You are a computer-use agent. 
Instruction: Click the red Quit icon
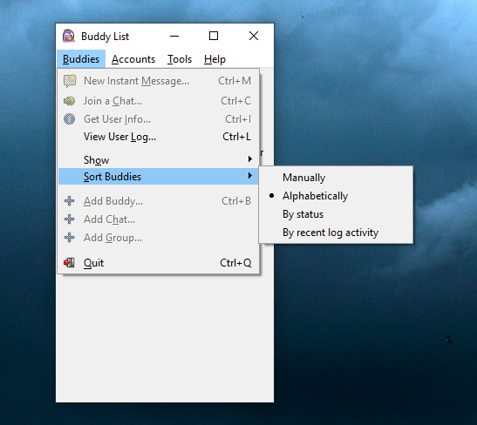tap(69, 262)
